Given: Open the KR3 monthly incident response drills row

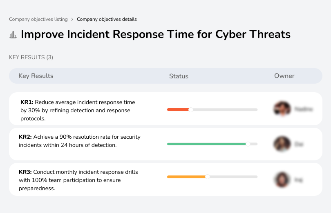Looking at the screenshot, I should tap(165, 179).
